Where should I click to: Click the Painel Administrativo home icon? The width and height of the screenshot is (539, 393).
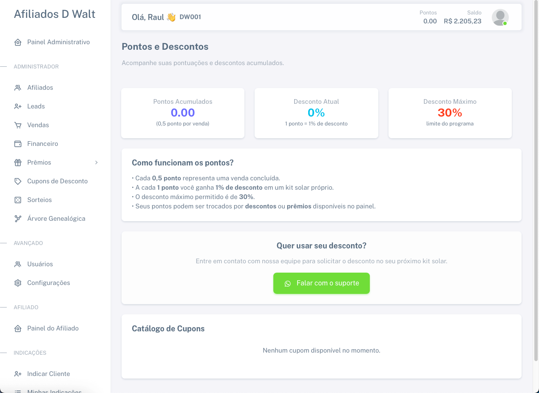click(x=18, y=43)
